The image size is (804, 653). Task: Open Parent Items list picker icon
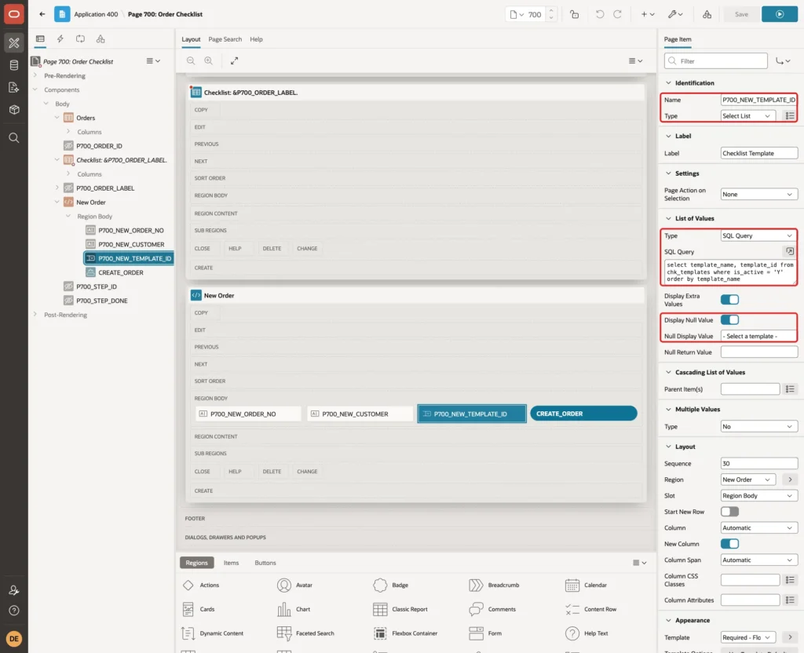click(790, 389)
